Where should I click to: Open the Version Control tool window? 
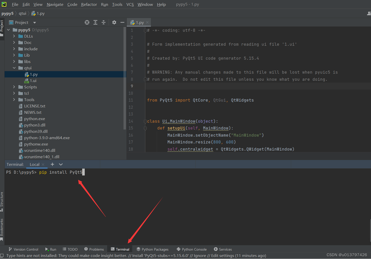coord(23,249)
